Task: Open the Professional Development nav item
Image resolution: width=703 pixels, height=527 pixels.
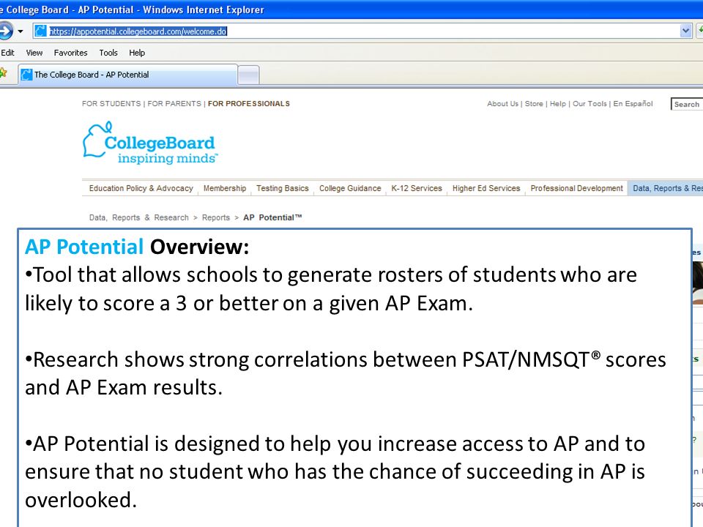Action: [576, 188]
